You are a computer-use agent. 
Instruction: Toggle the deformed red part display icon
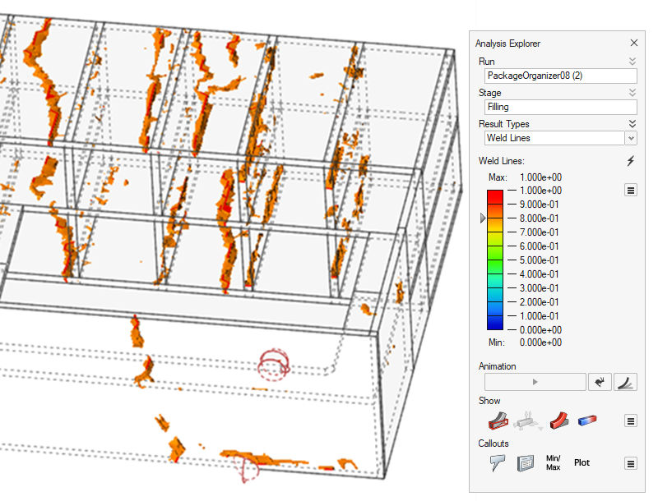pyautogui.click(x=558, y=421)
